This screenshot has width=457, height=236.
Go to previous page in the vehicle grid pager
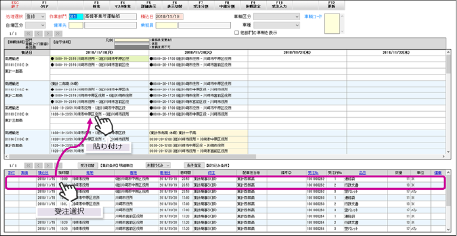pyautogui.click(x=38, y=34)
